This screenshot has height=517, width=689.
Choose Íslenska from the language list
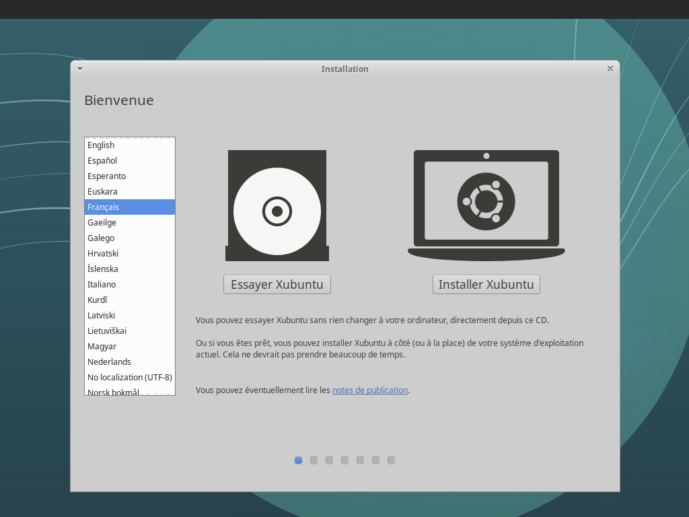[x=102, y=269]
